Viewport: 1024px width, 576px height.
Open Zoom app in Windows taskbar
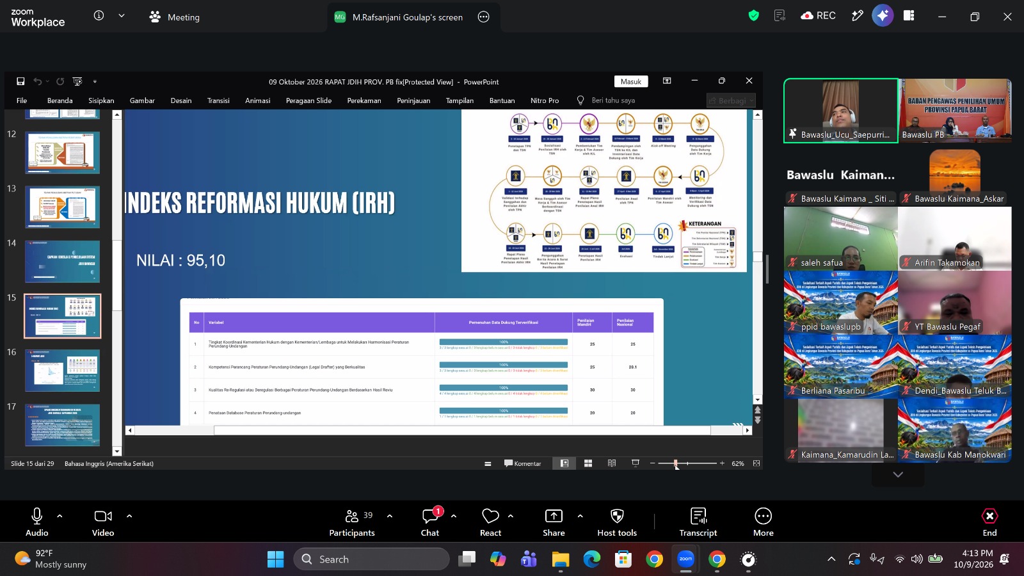click(x=685, y=559)
